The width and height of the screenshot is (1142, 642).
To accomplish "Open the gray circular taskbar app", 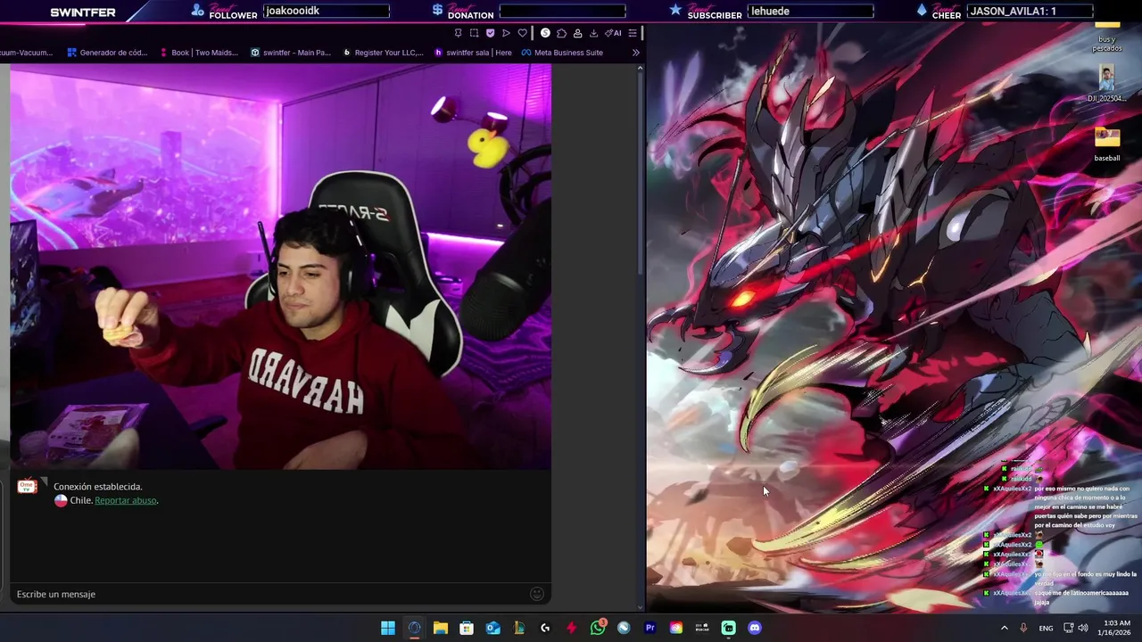I will [624, 628].
